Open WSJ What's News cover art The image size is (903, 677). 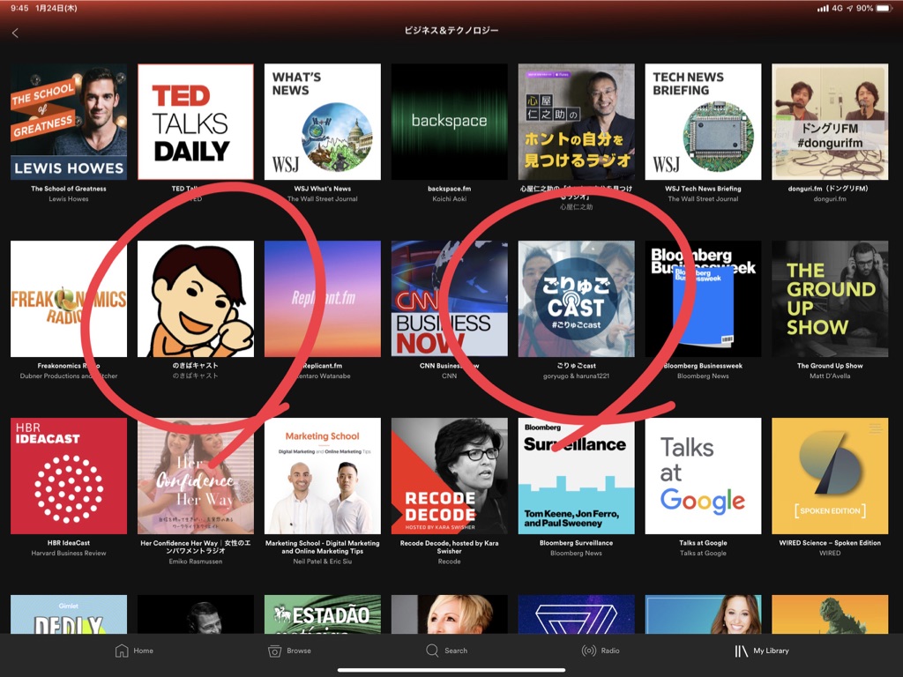323,122
